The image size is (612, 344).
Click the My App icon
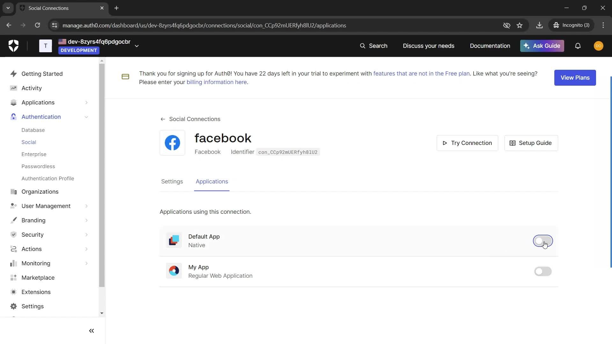pos(174,271)
